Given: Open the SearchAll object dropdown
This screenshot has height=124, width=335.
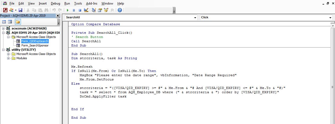Looking at the screenshot, I should click(x=195, y=18).
